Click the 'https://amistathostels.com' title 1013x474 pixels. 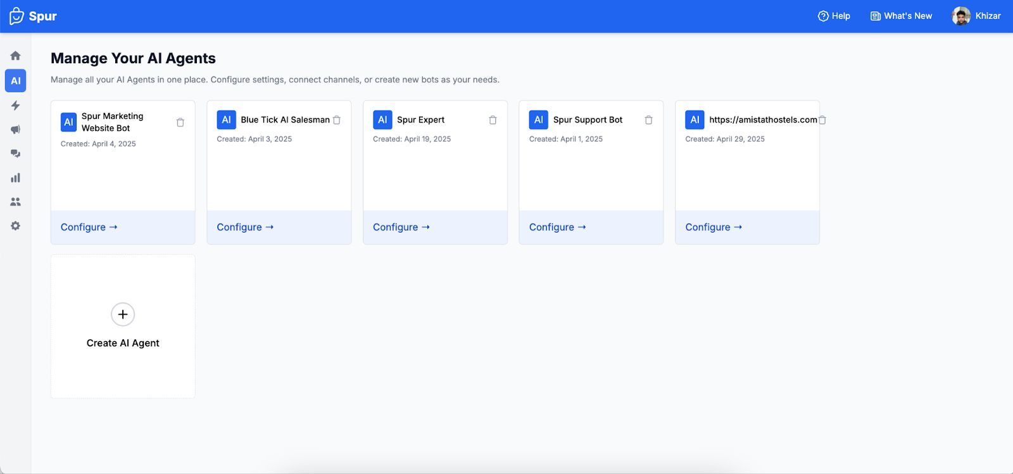point(763,120)
